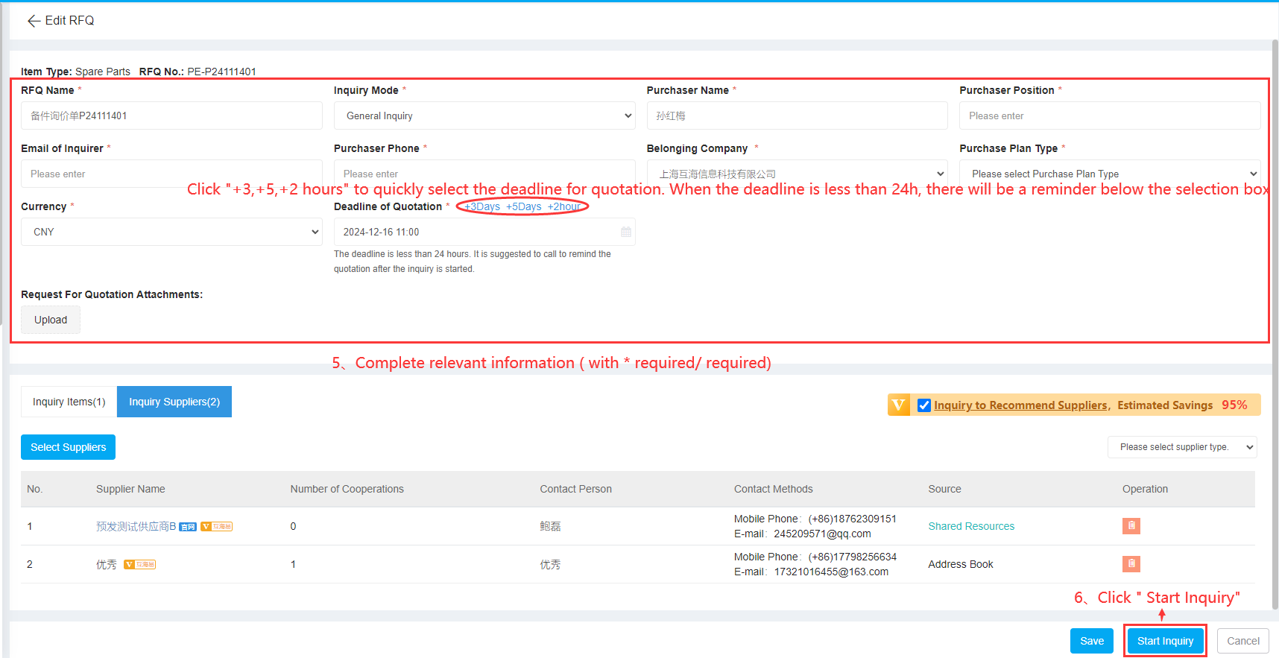The height and width of the screenshot is (658, 1279).
Task: Click Select Suppliers button
Action: click(68, 447)
